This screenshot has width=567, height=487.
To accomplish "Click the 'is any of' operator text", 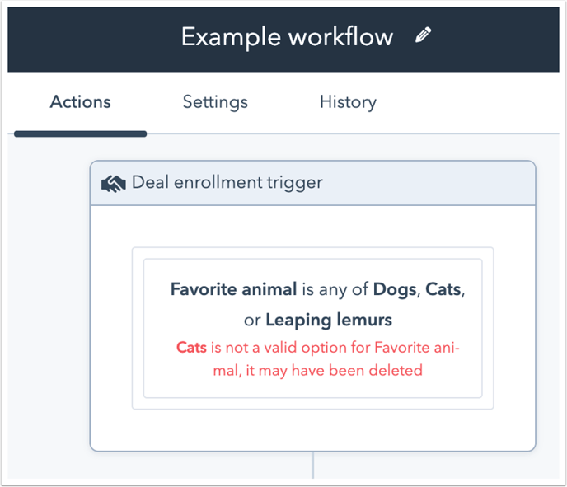I will [335, 289].
